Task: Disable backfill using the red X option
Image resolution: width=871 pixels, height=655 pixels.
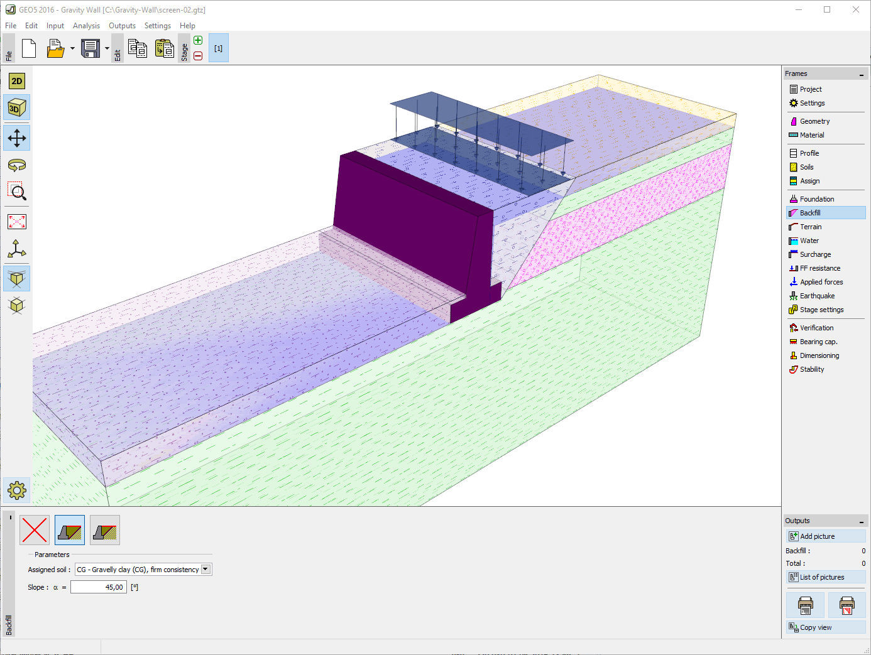Action: (x=35, y=529)
